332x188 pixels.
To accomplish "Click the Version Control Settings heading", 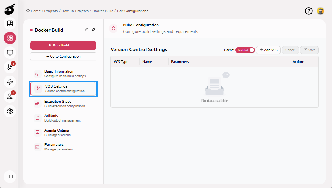I will pos(139,49).
